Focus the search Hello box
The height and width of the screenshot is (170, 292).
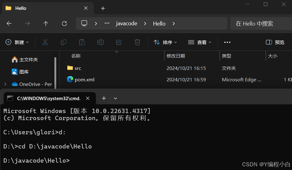[261, 23]
